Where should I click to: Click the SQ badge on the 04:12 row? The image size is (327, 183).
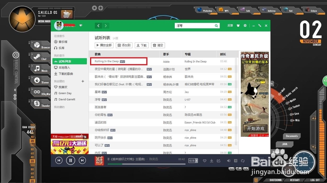pyautogui.click(x=230, y=69)
